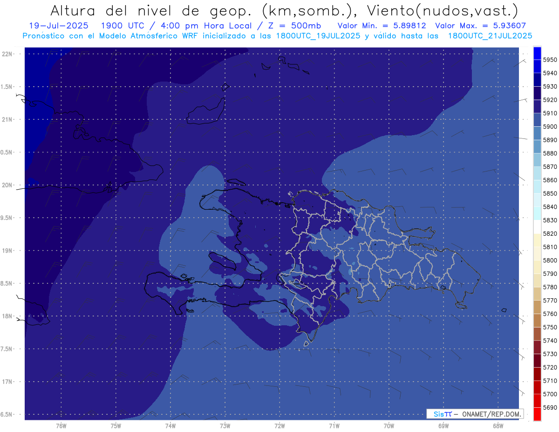The image size is (559, 432).
Task: Click the legend value 5730
Action: 550,354
